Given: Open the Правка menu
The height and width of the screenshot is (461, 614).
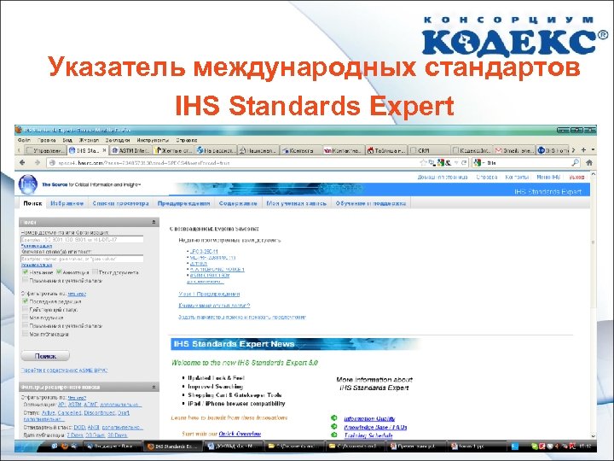Looking at the screenshot, I should point(47,140).
